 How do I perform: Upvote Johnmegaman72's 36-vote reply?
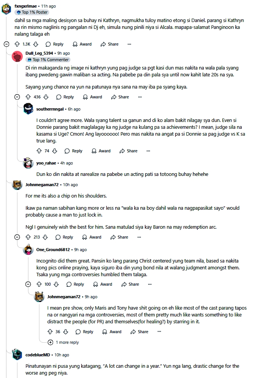(49, 332)
